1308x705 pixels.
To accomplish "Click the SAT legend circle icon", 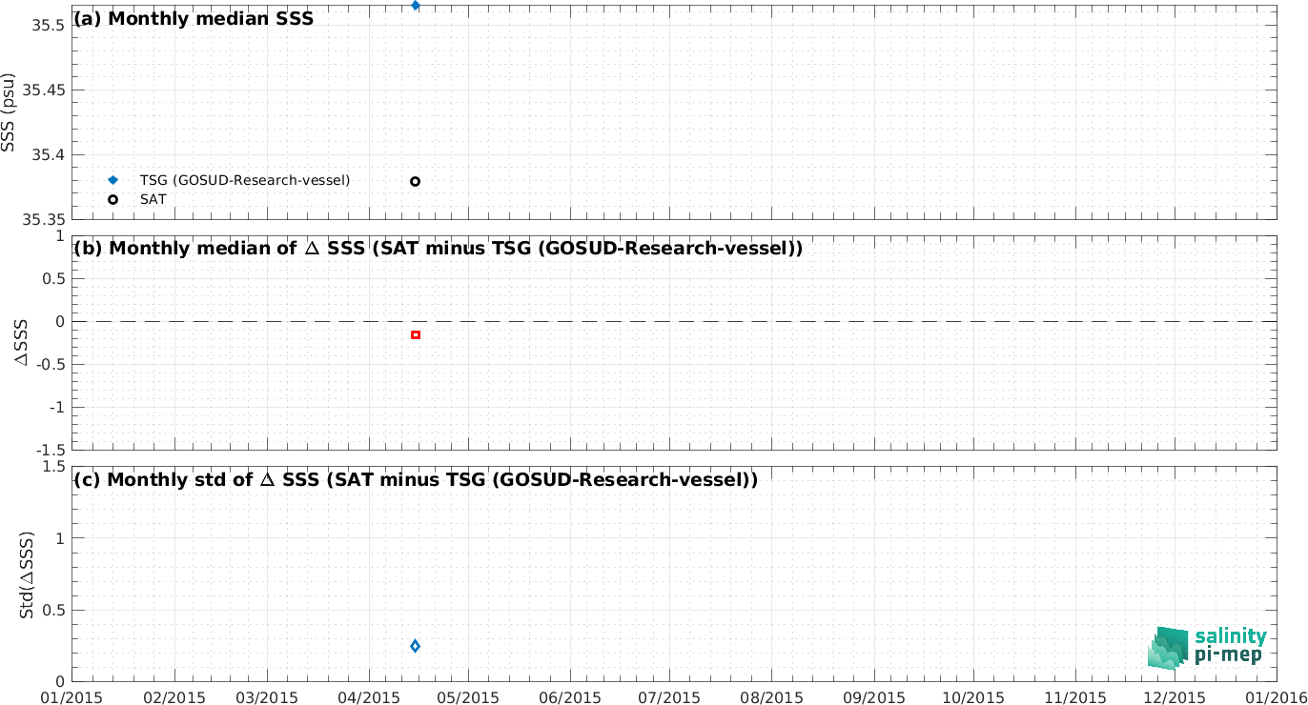I will click(x=112, y=199).
